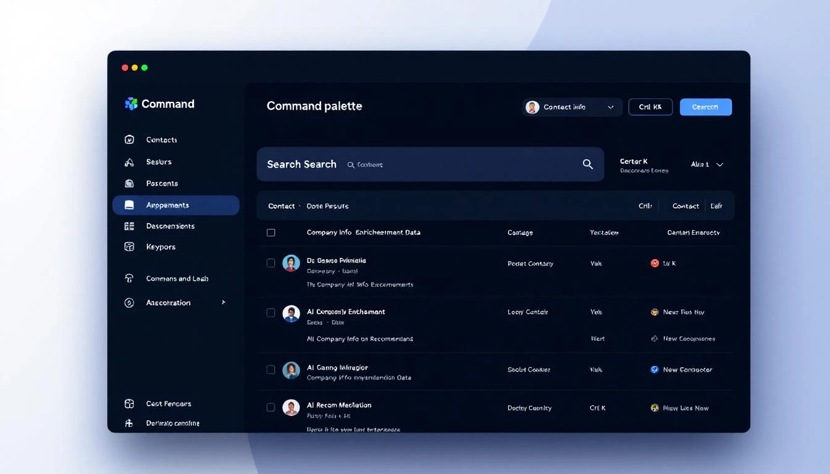Switch to the Contact tab in results header
This screenshot has height=474, width=830.
[685, 206]
